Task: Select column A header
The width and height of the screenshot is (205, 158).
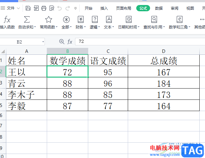Action: tap(27, 51)
